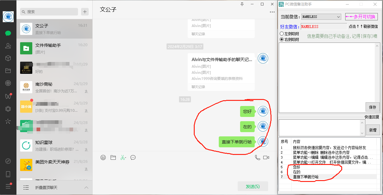
Task: Open the 美团外卖天天神券 conversation
Action: (x=55, y=165)
